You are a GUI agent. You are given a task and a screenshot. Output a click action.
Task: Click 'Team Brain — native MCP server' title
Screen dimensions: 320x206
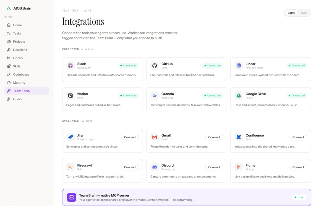[x=104, y=195]
